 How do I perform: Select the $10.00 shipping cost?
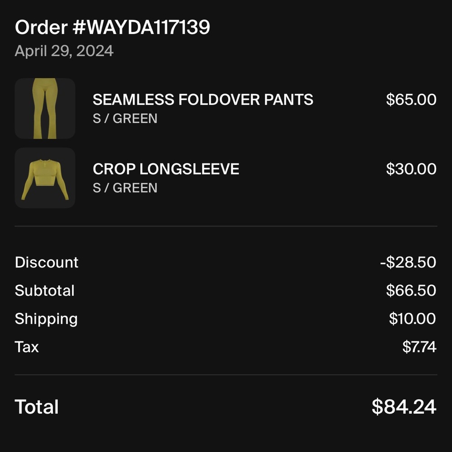[x=412, y=319]
